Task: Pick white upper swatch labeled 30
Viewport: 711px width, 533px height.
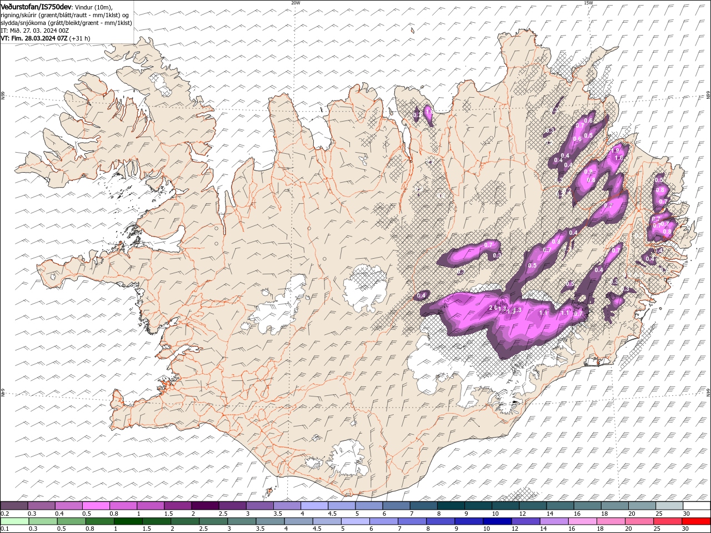Action: pos(697,506)
